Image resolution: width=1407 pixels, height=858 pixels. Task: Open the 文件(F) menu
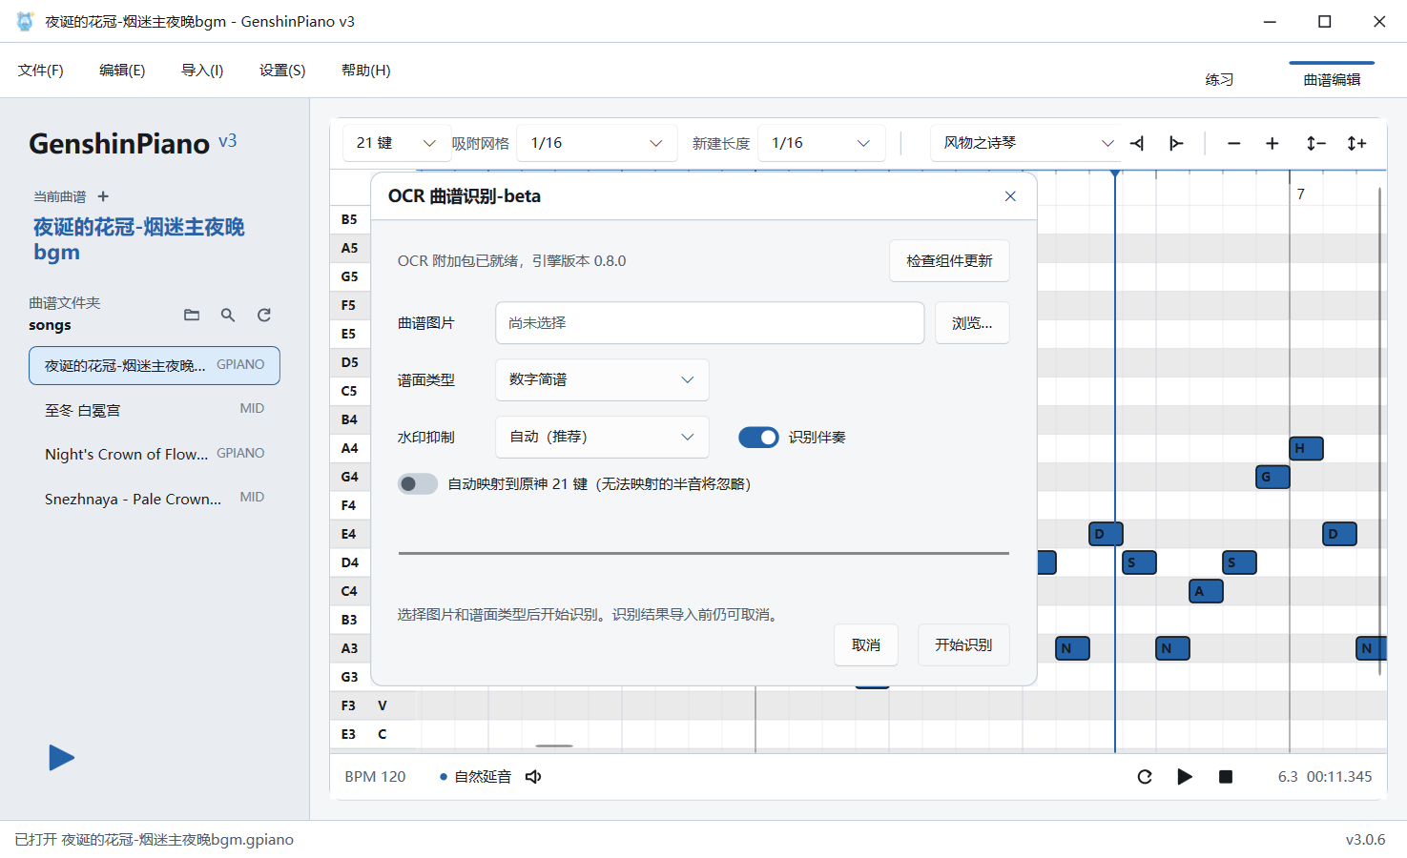point(41,71)
